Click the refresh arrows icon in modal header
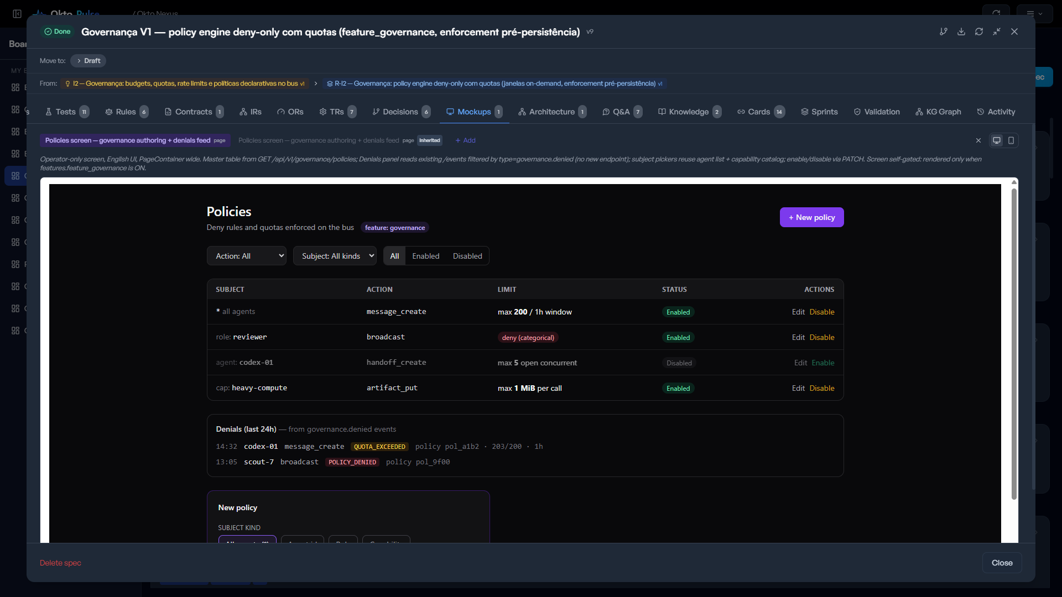1062x597 pixels. [x=979, y=32]
